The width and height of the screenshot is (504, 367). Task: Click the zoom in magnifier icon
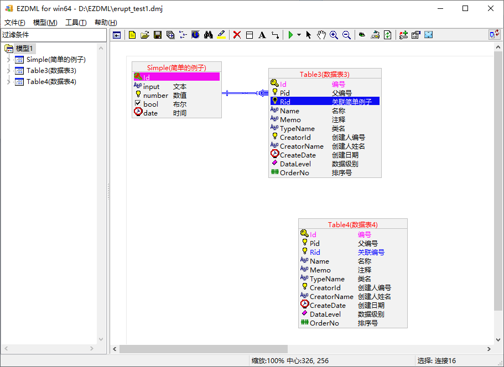tap(334, 35)
